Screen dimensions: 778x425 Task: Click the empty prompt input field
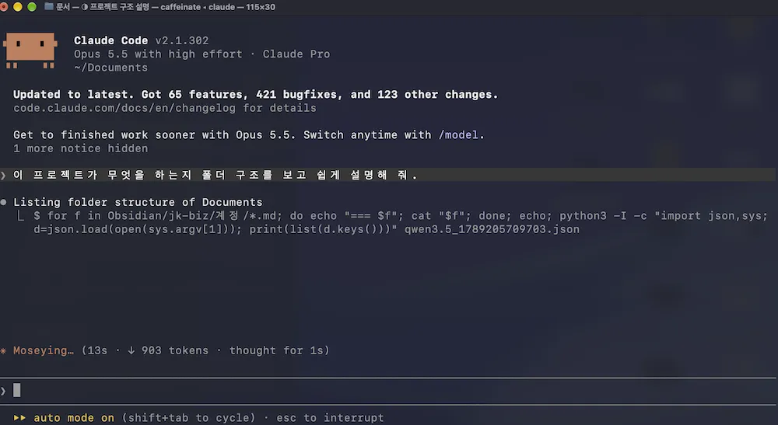click(x=392, y=391)
